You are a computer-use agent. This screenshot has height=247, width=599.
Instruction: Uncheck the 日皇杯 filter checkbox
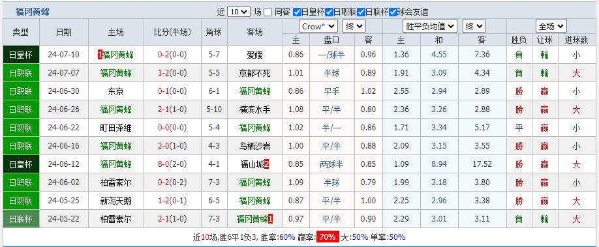(x=297, y=12)
